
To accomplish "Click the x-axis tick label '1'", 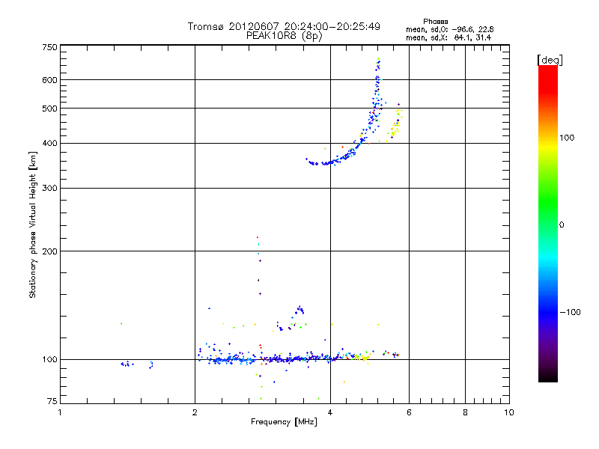I will point(60,412).
